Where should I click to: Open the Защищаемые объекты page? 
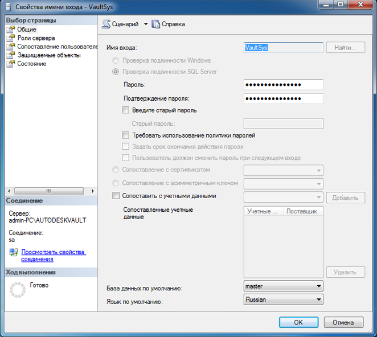pos(49,55)
